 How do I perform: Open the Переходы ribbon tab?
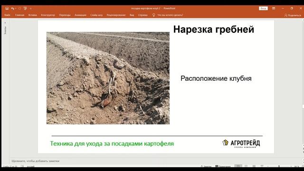(65, 15)
